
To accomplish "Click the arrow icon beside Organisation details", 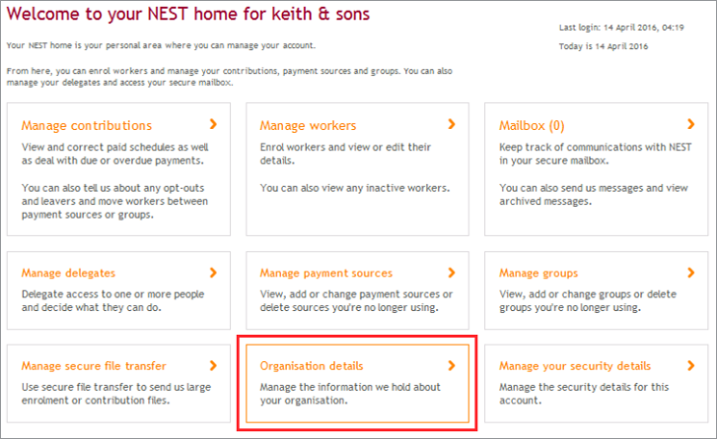I will [451, 366].
